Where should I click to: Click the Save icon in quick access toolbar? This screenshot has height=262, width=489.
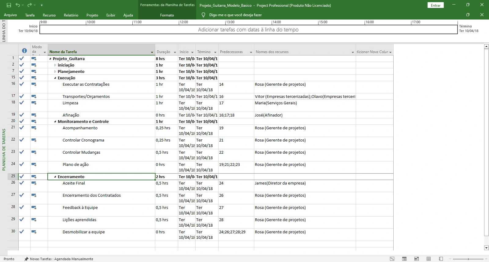pyautogui.click(x=9, y=5)
